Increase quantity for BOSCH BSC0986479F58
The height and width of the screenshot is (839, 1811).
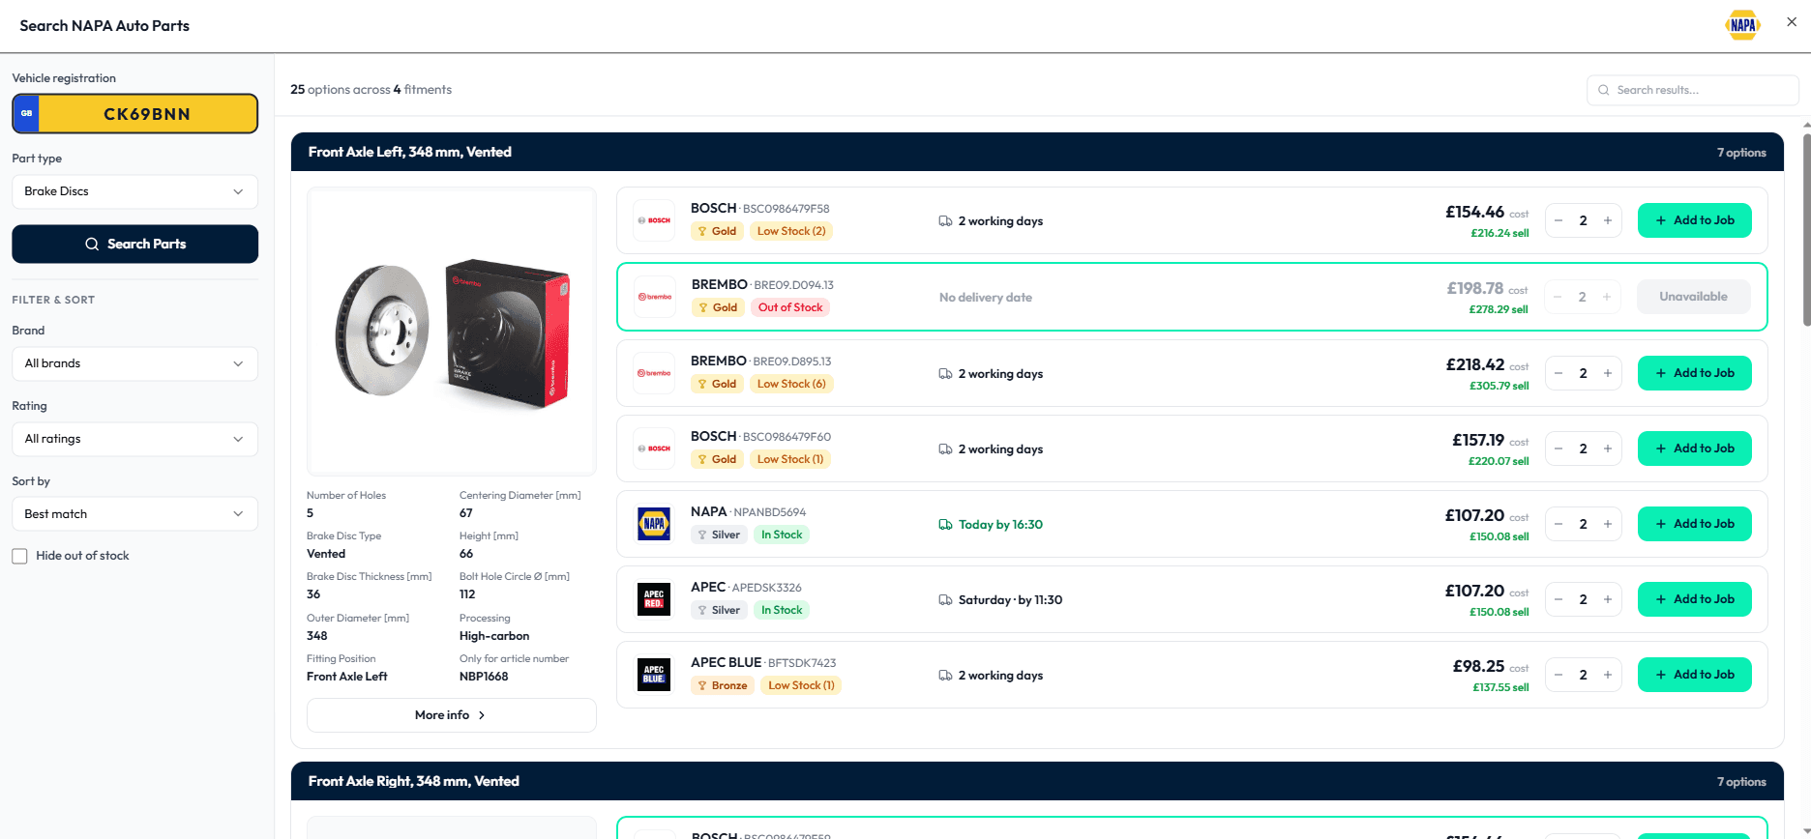(x=1608, y=220)
